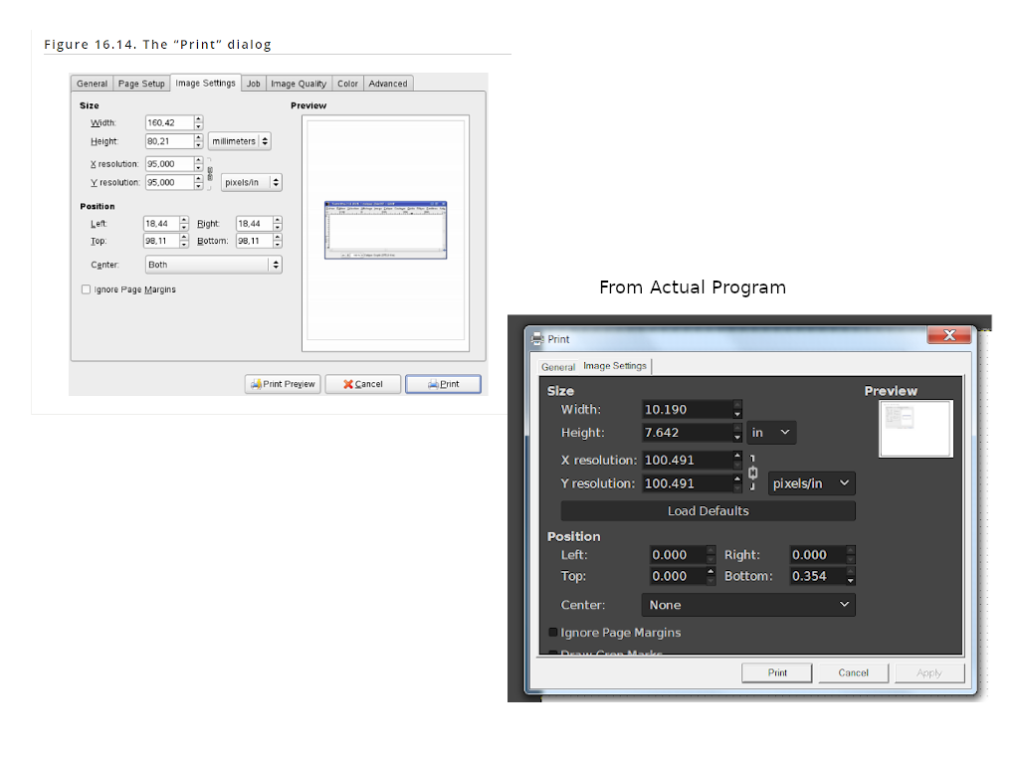Click preview thumbnail in dark dialog

916,429
